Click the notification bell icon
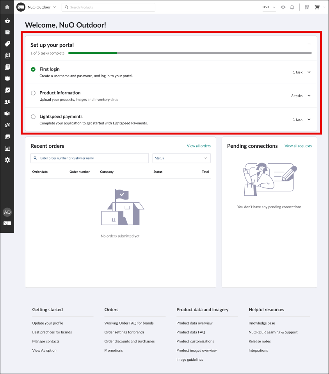This screenshot has width=329, height=374. [x=292, y=7]
